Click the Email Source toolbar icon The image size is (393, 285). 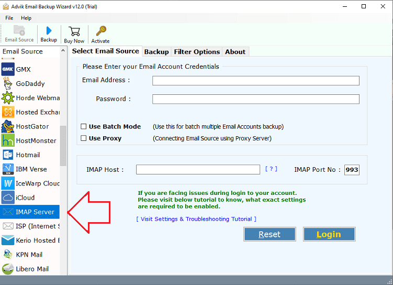pos(19,31)
